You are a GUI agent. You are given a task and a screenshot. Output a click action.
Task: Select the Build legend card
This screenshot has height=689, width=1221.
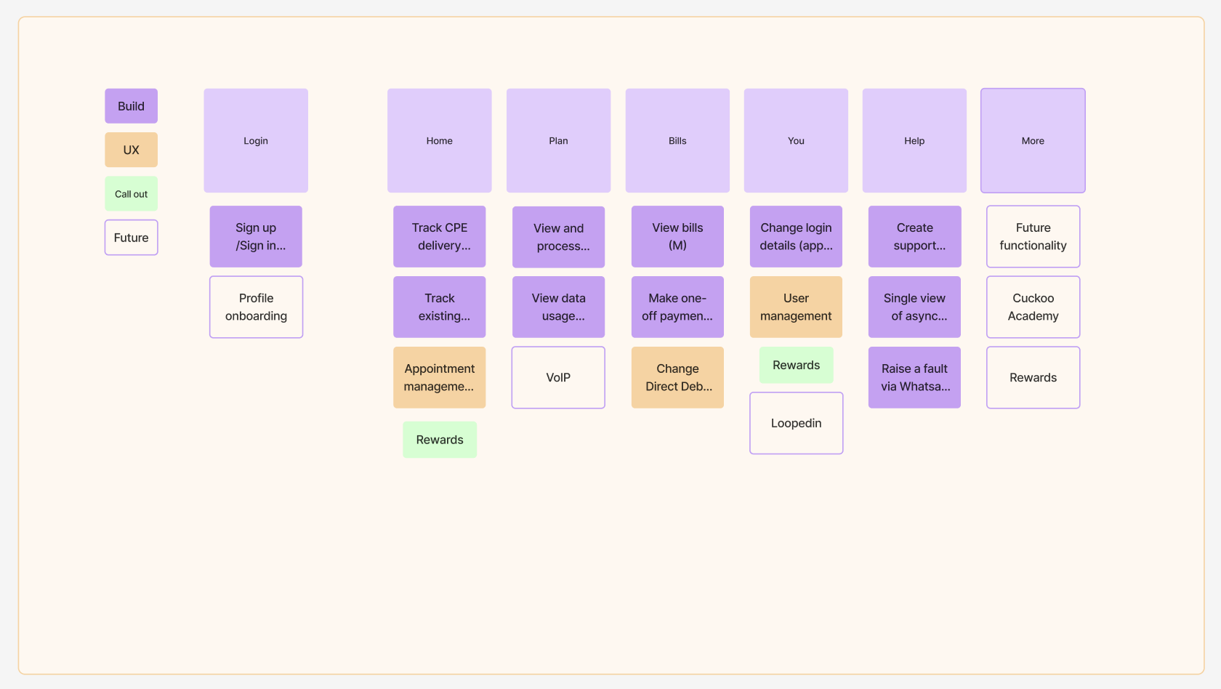pos(131,106)
